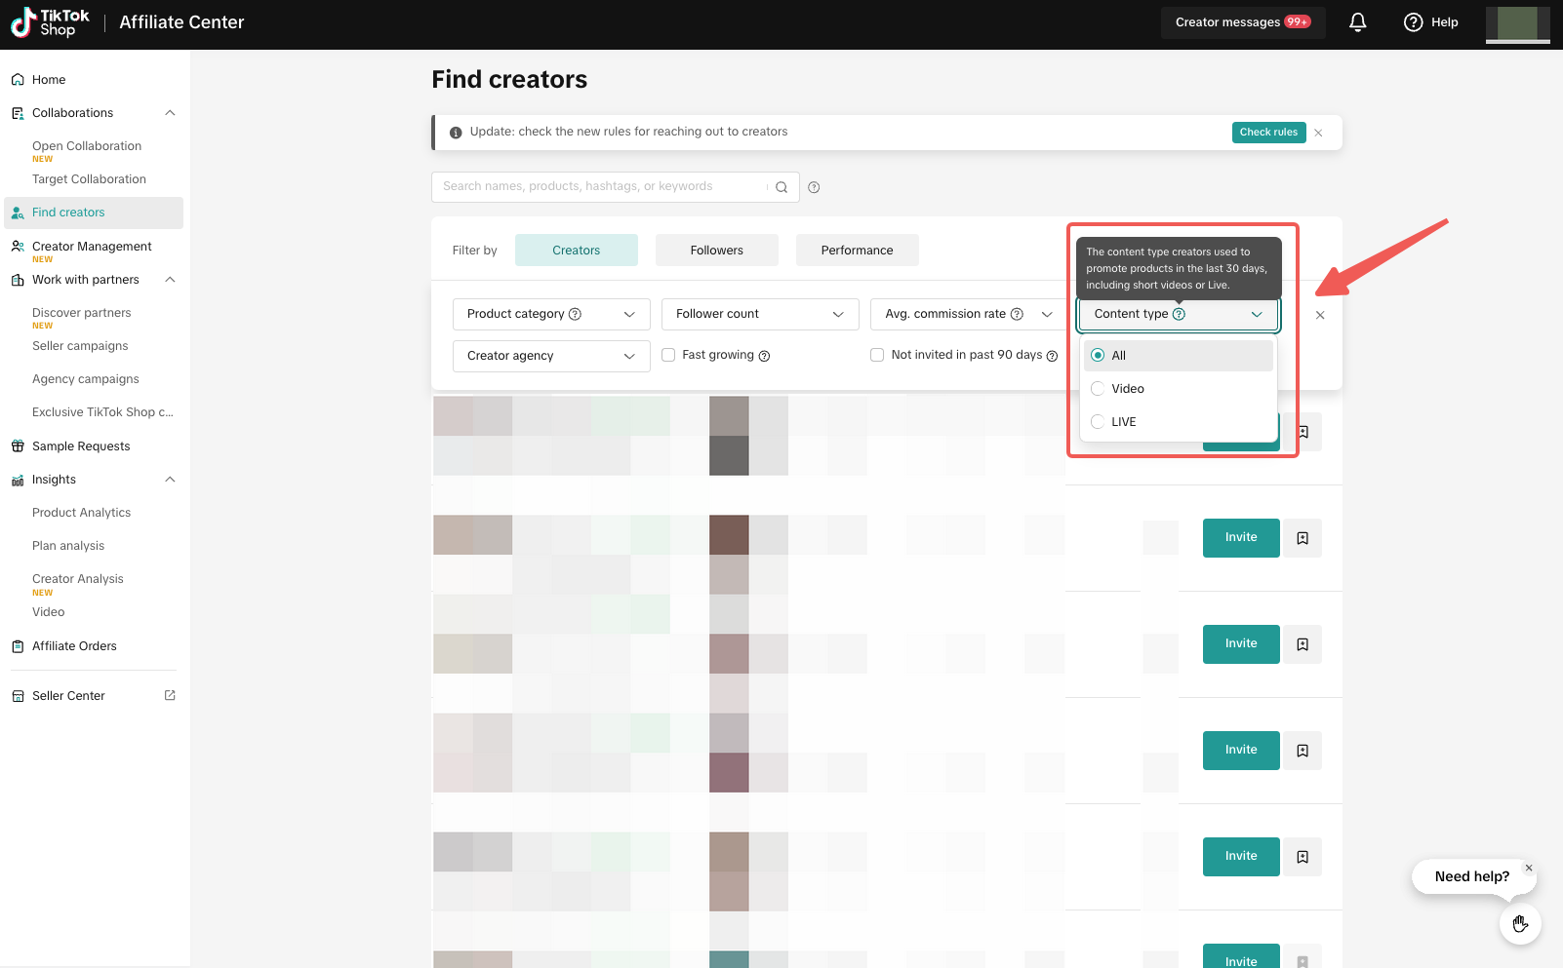
Task: Check Not invited in past 90 days
Action: 877,355
